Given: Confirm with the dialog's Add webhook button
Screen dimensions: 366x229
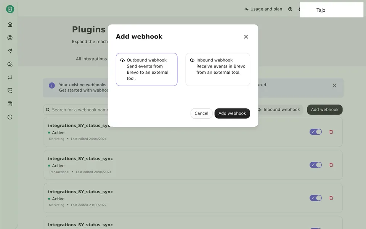Looking at the screenshot, I should coord(232,113).
